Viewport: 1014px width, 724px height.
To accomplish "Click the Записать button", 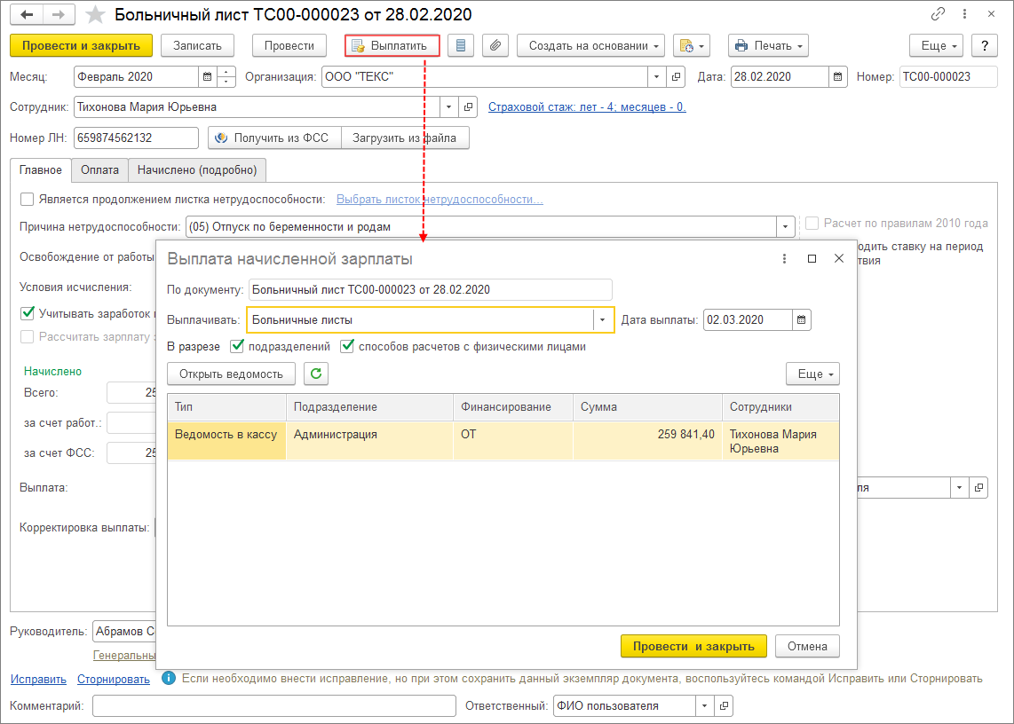I will click(x=197, y=46).
